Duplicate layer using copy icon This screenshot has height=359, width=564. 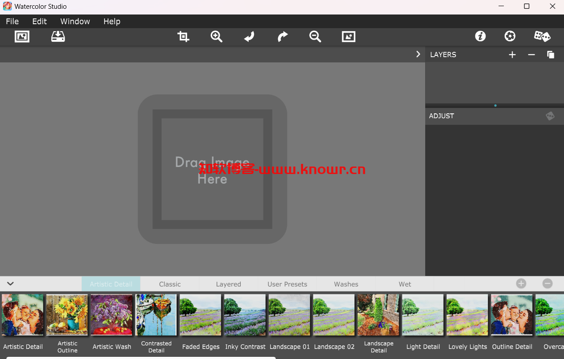pos(550,54)
